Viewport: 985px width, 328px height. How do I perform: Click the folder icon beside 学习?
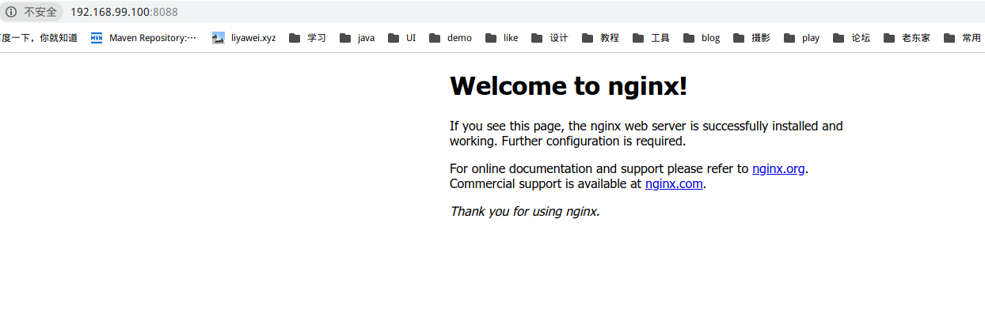(x=295, y=37)
